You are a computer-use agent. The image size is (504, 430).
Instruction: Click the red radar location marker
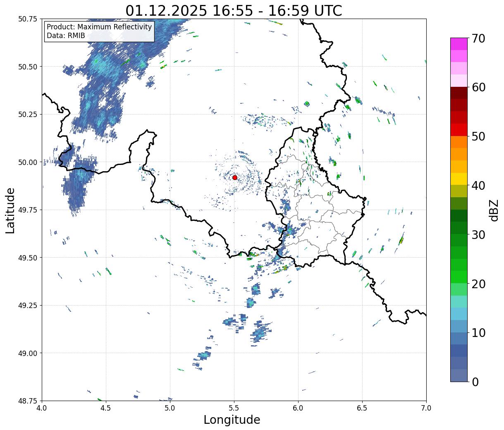coord(235,177)
